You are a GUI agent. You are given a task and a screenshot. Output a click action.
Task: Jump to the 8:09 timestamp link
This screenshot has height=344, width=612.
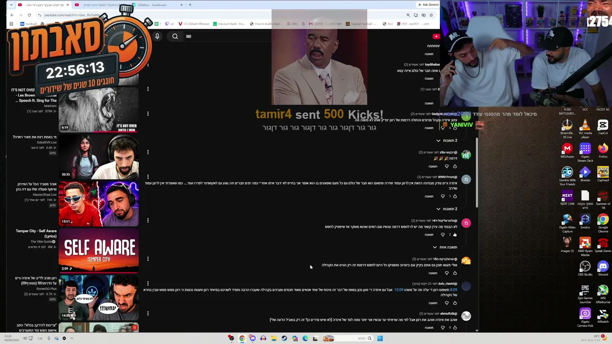[453, 290]
